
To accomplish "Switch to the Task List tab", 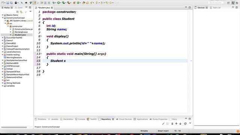I will click(215, 7).
